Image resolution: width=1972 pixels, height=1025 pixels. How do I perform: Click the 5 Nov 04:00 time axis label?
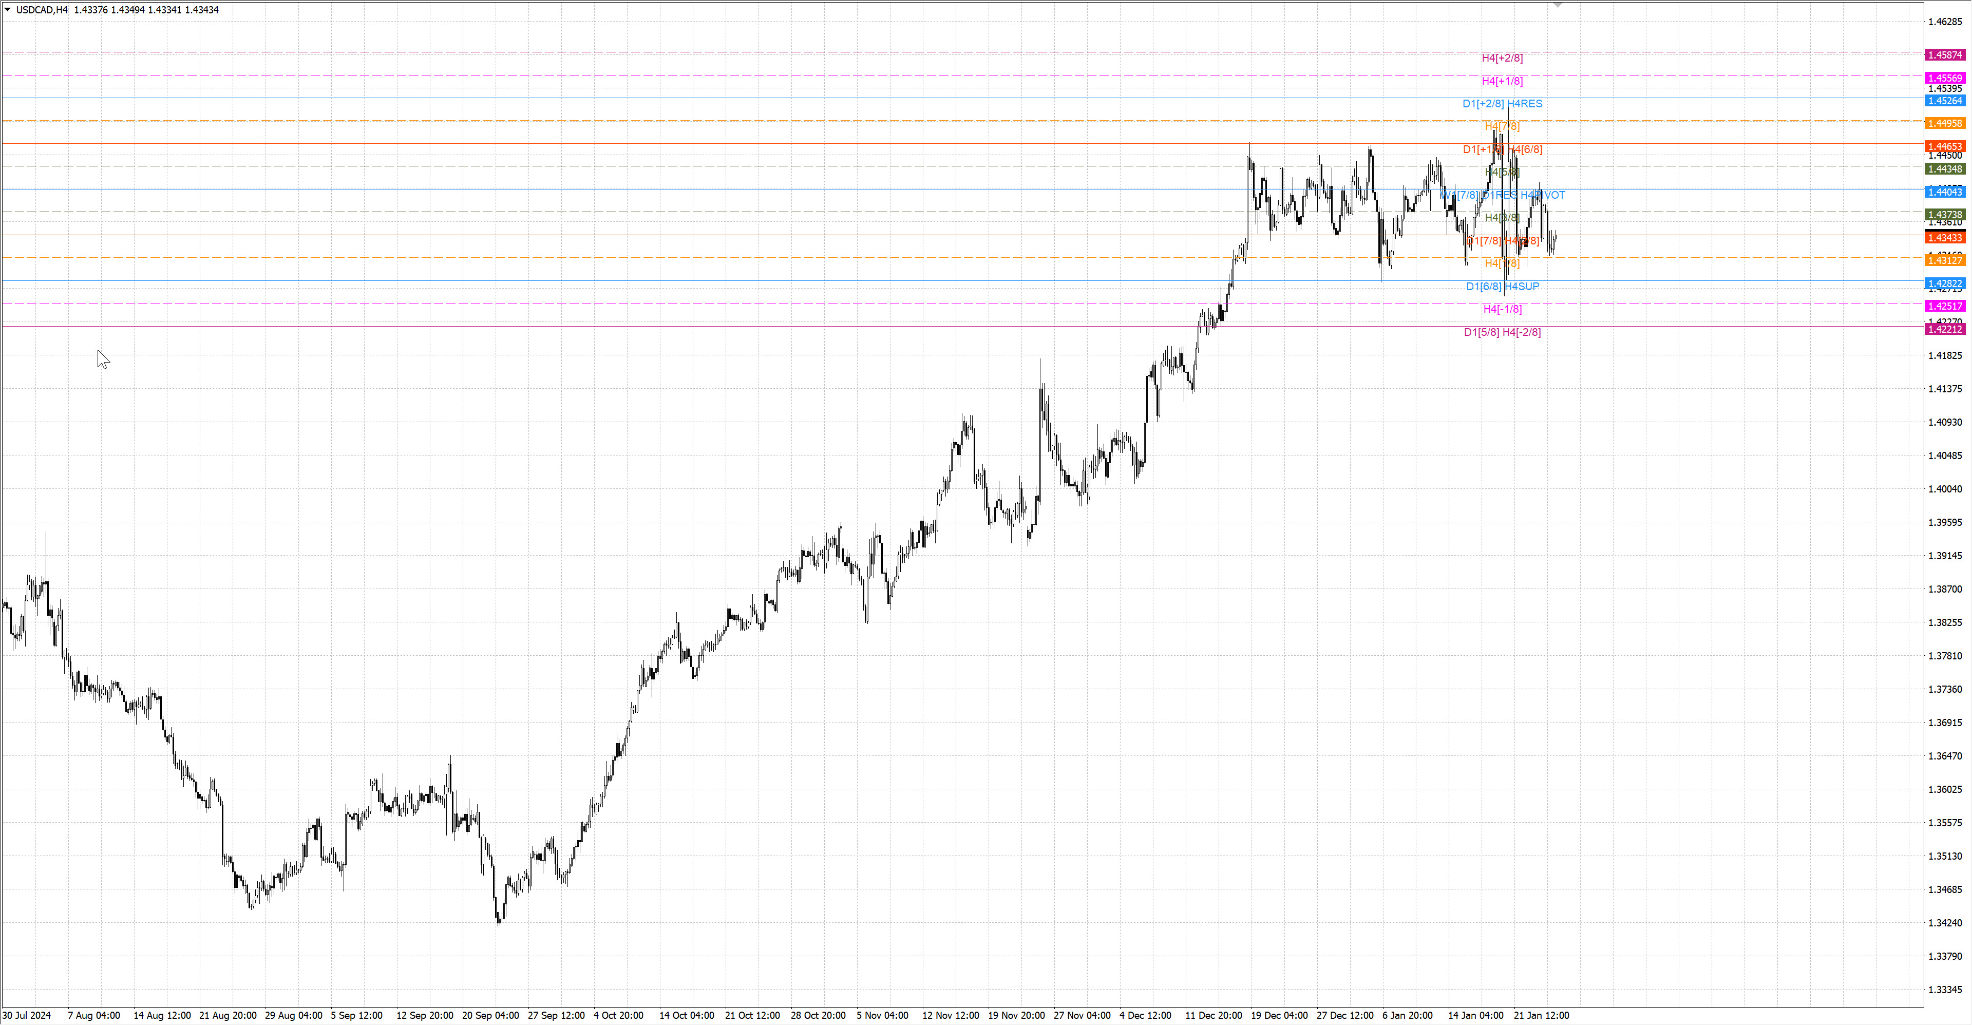tap(882, 1015)
